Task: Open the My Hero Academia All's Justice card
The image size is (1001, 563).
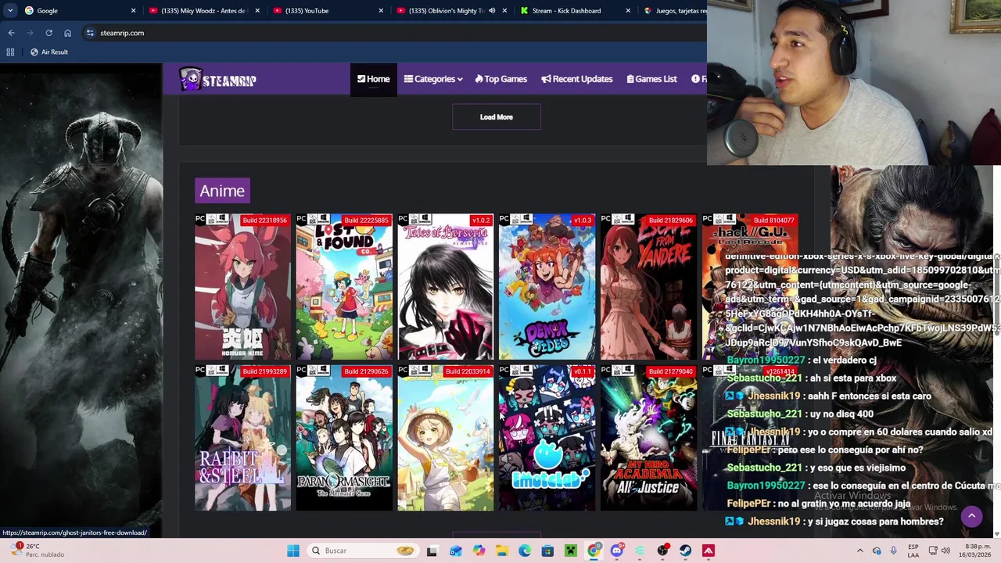Action: 649,438
